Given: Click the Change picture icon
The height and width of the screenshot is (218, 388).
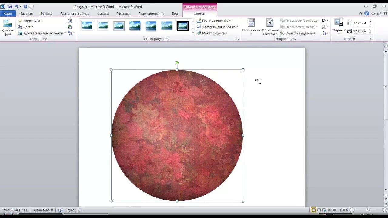Looking at the screenshot, I should [70, 27].
